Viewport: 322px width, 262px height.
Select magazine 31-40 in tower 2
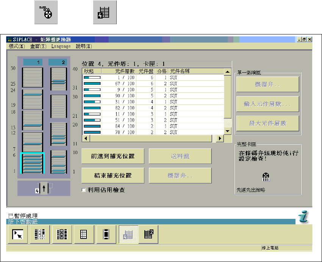[x=59, y=79]
